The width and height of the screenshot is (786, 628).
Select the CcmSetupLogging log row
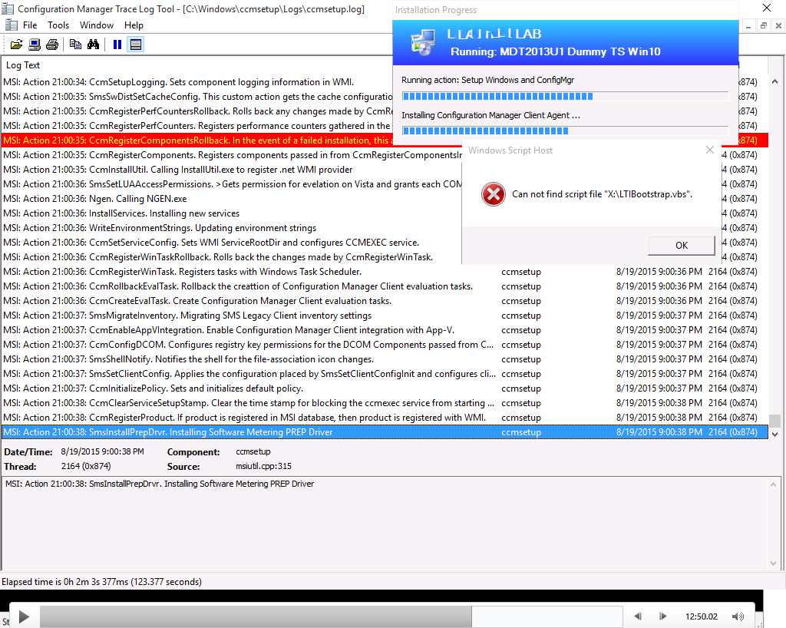(385, 82)
